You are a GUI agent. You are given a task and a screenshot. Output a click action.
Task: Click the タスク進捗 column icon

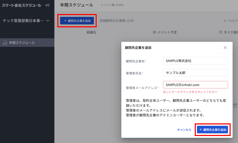pyautogui.click(x=220, y=32)
